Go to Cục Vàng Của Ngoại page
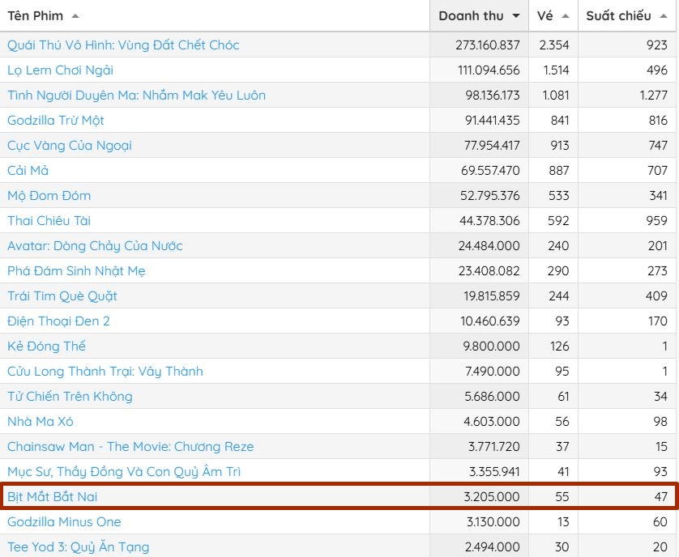This screenshot has height=557, width=679. [70, 146]
